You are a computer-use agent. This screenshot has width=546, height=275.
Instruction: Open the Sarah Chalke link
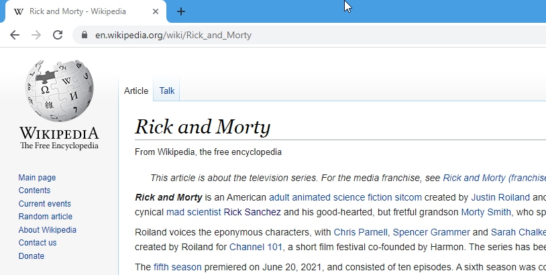click(518, 232)
